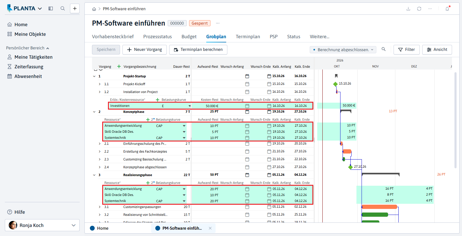Click the search magnifier beside Filter
This screenshot has height=236, width=462.
[x=384, y=49]
